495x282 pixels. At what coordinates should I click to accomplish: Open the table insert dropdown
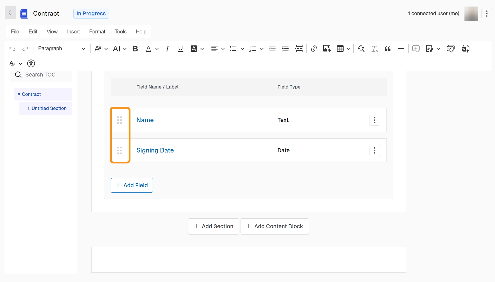349,49
